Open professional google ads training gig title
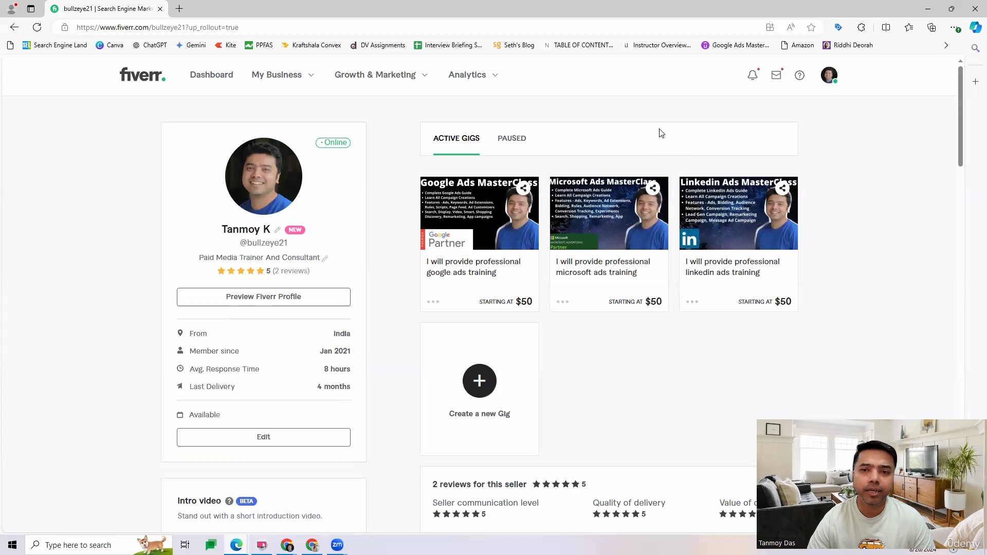 (x=473, y=267)
